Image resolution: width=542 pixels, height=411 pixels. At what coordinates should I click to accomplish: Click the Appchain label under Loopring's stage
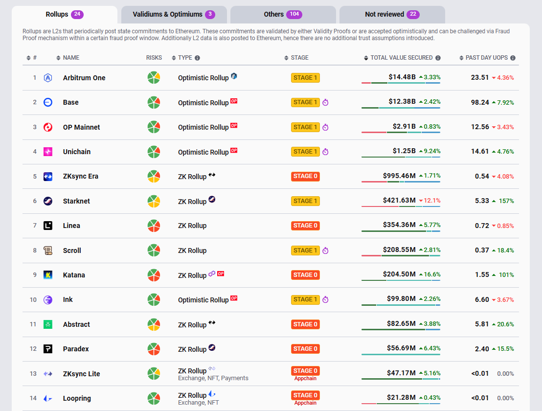click(x=305, y=403)
